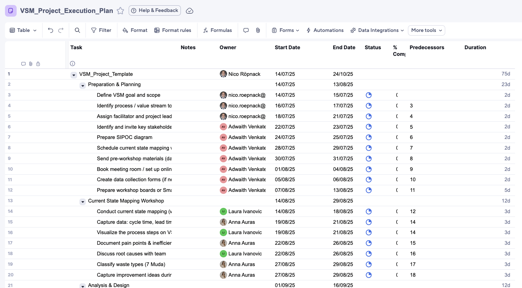Open comments from toolbar speech bubble

click(246, 30)
